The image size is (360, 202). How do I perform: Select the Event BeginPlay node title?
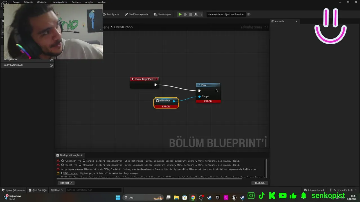point(144,79)
